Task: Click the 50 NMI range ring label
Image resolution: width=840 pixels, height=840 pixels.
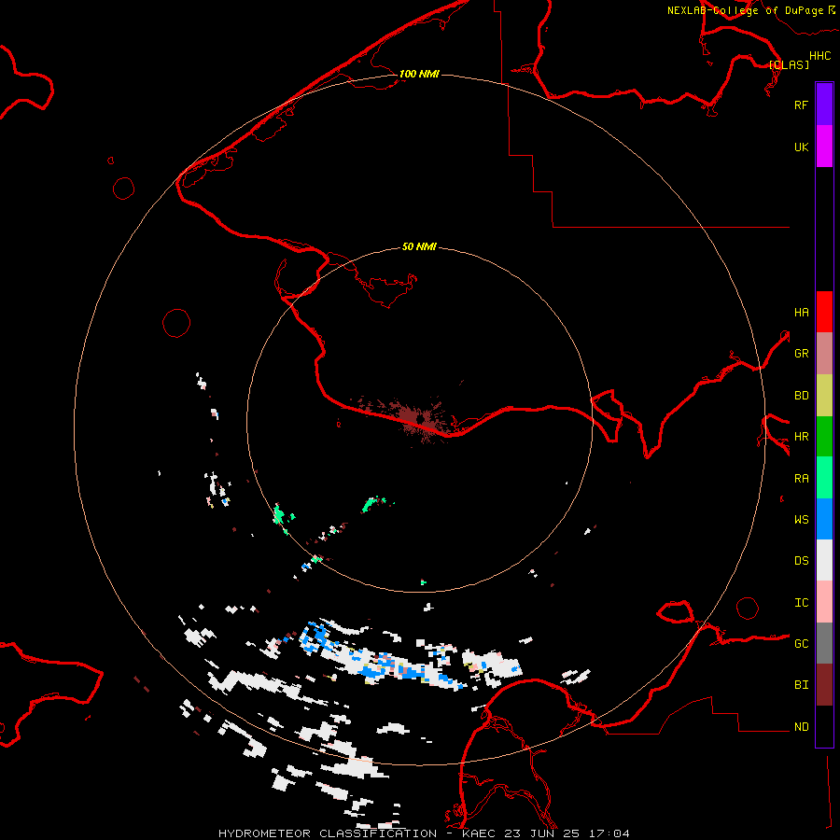Action: (x=419, y=246)
